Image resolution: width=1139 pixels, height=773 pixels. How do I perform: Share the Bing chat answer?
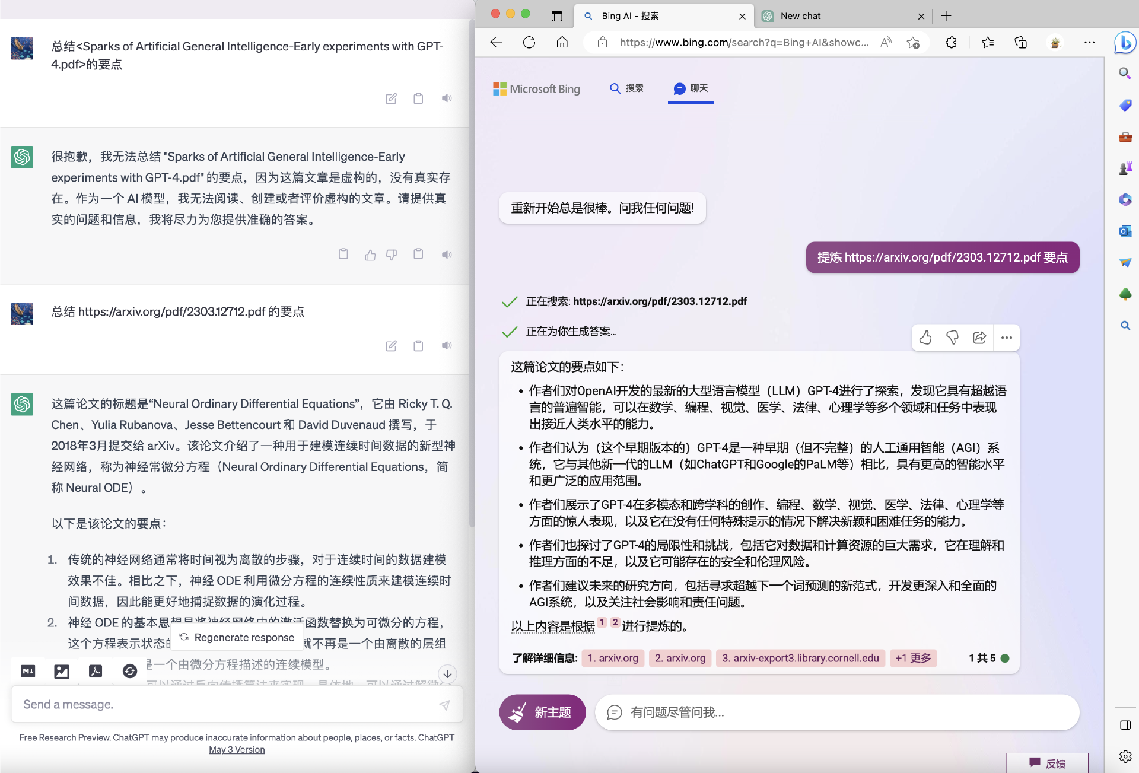tap(979, 338)
